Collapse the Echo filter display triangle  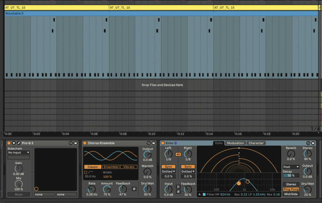point(199,194)
